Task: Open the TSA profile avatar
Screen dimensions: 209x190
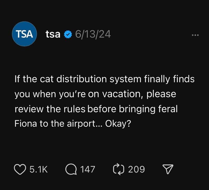Action: [x=25, y=34]
